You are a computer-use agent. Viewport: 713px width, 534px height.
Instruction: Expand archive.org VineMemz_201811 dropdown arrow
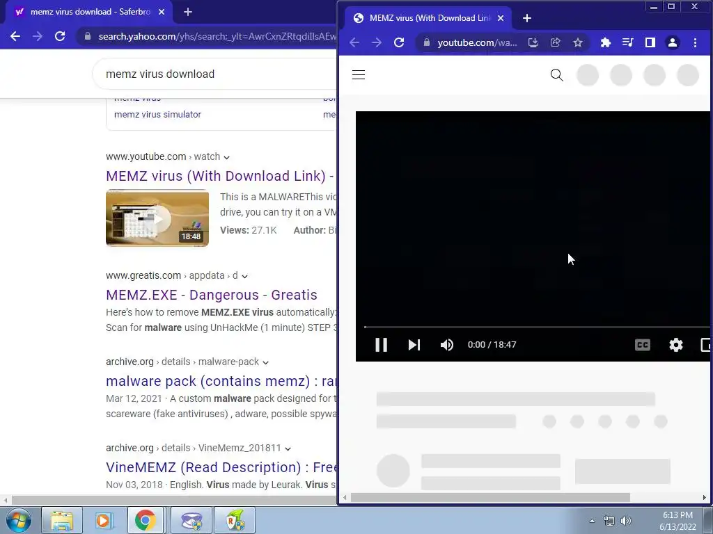click(x=288, y=448)
